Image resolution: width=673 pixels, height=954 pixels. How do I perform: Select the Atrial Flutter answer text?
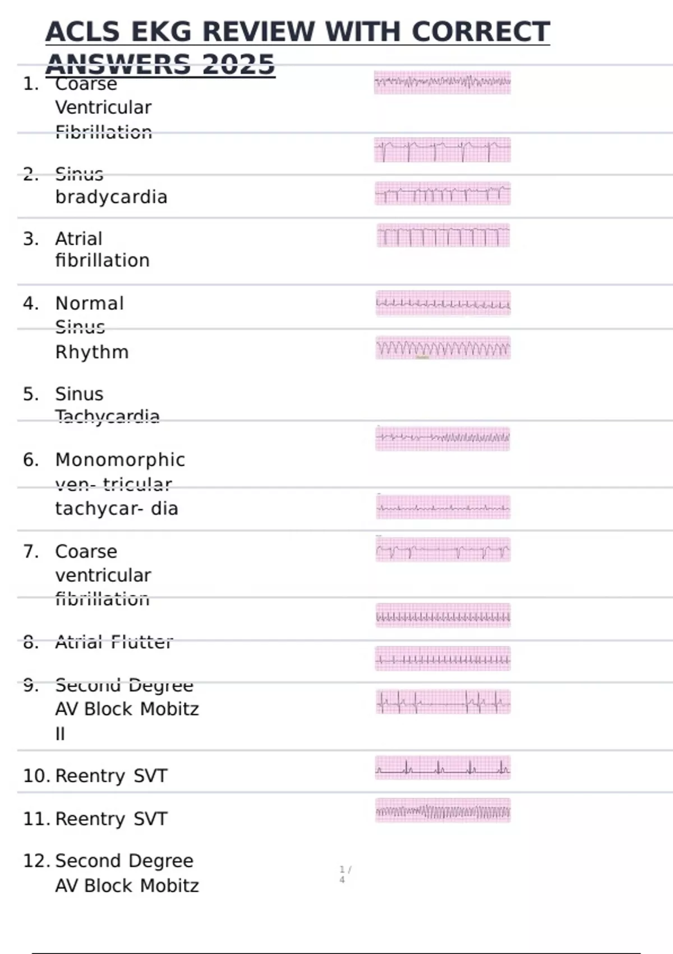pos(114,642)
